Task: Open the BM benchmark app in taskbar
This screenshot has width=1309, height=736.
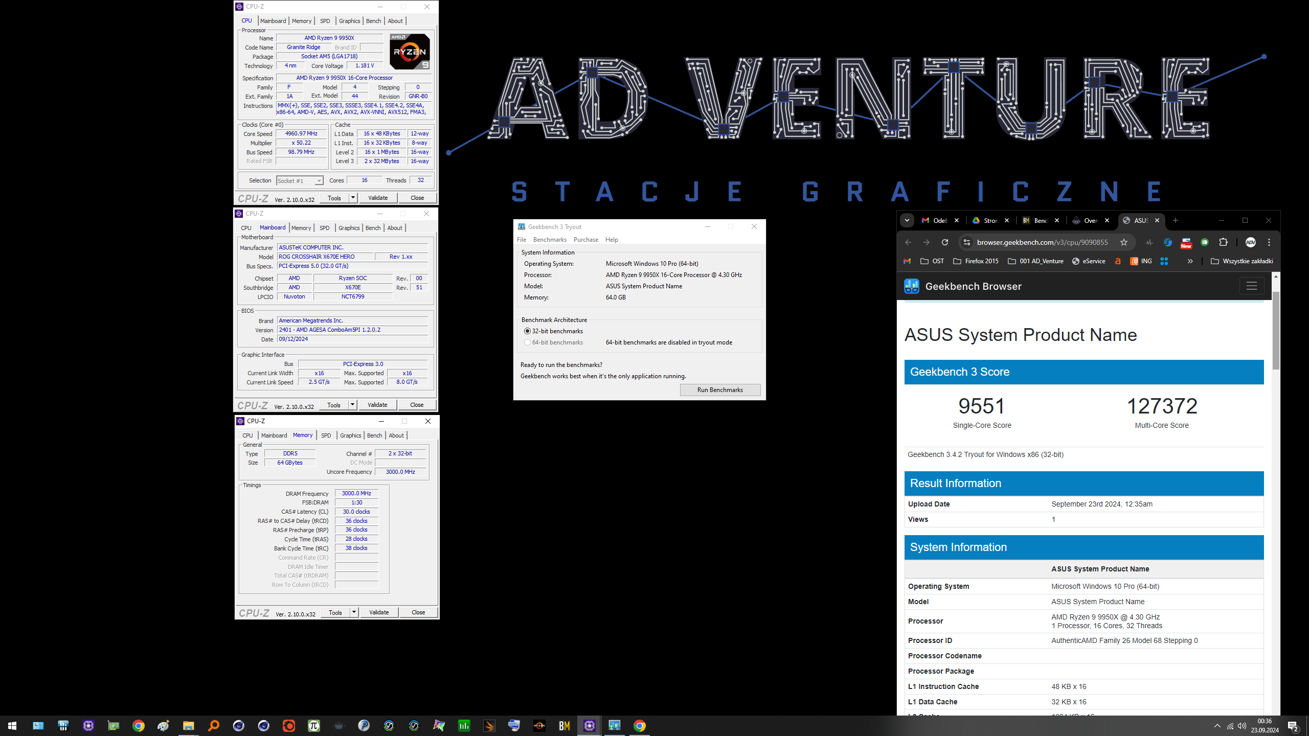Action: (564, 726)
